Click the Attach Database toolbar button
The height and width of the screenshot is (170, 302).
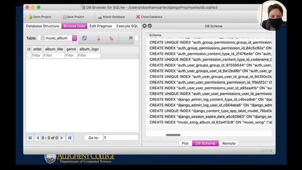(x=111, y=17)
